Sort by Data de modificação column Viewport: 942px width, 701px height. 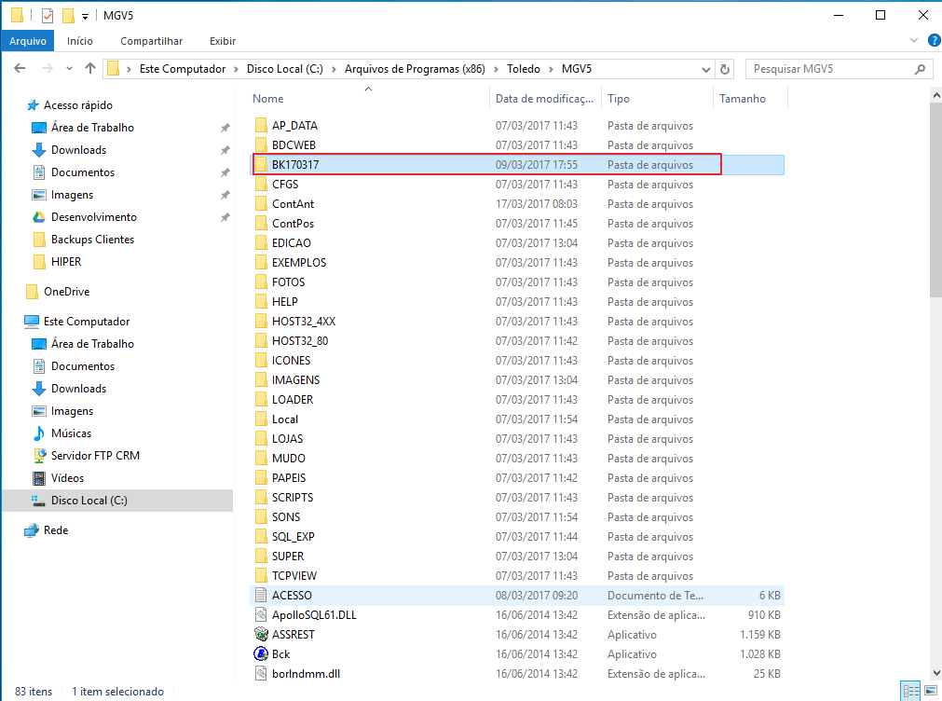544,99
